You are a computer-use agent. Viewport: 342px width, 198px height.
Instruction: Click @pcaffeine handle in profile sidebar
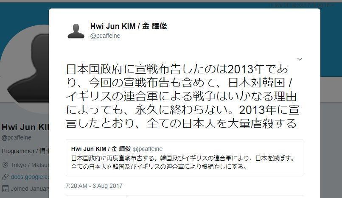17,138
